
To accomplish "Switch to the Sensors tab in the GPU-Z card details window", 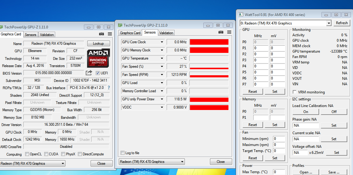I will tap(31, 34).
